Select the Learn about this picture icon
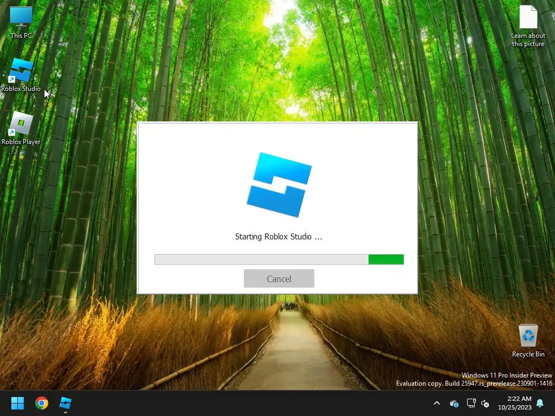Image resolution: width=555 pixels, height=416 pixels. click(528, 26)
